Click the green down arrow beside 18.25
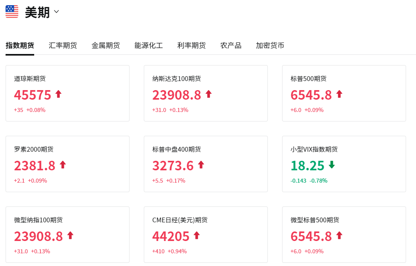Screen dimensions: 416x266 (x=332, y=165)
